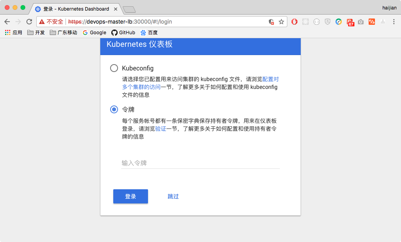The image size is (401, 242).
Task: Click the 跳过 skip link
Action: pyautogui.click(x=173, y=196)
